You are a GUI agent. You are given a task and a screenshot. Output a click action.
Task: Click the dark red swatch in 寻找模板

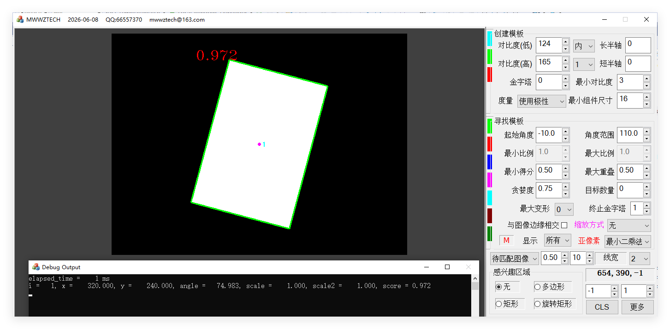[490, 216]
